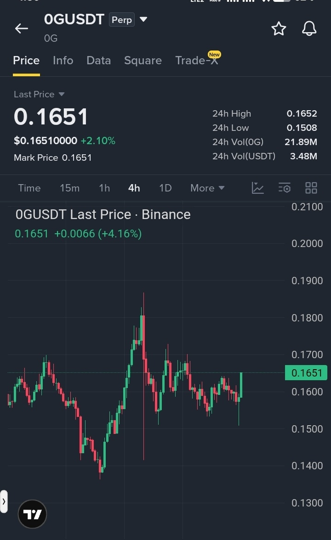Open chart settings list icon
This screenshot has height=540, width=331.
[285, 188]
